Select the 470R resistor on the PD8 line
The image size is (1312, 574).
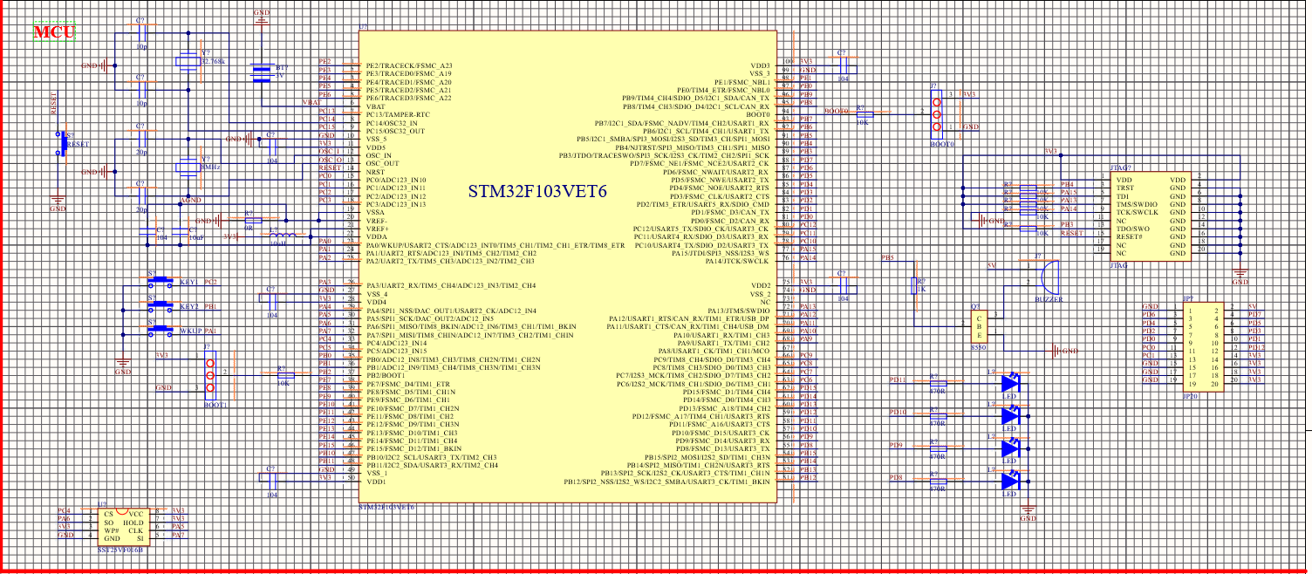938,481
